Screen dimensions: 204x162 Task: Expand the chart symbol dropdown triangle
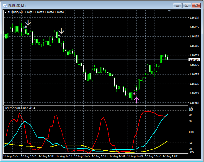pos(6,12)
